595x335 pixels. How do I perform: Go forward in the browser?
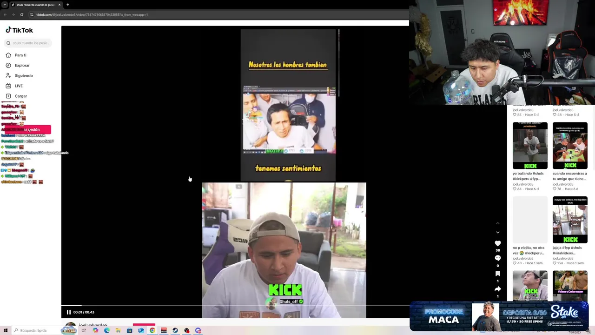[13, 14]
